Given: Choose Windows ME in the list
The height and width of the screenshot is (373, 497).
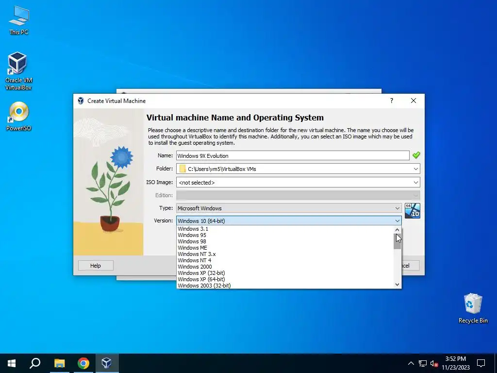Looking at the screenshot, I should pos(285,248).
